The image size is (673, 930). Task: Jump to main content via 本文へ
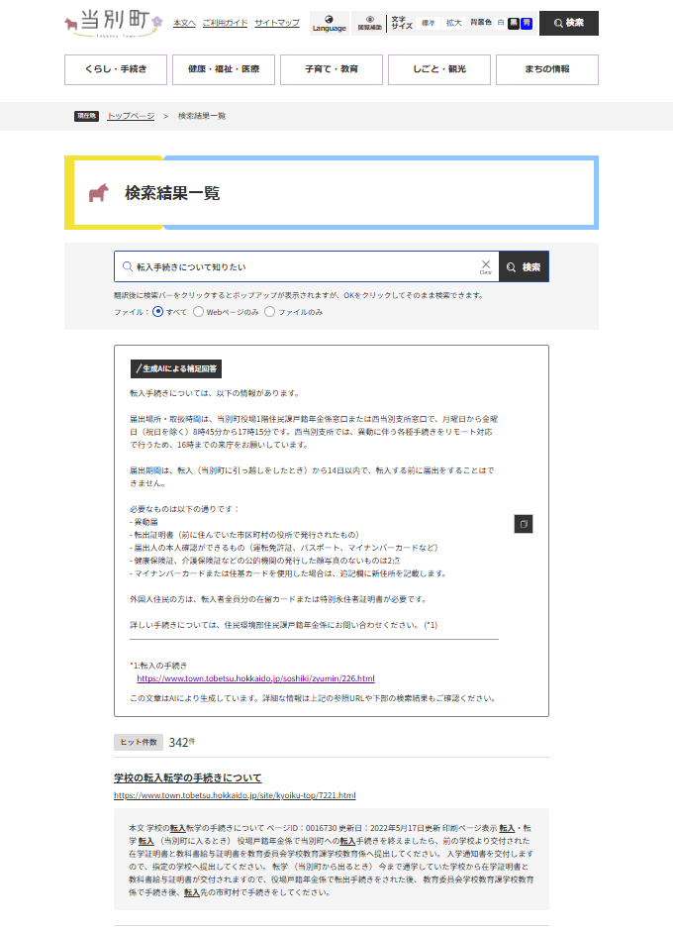(x=184, y=23)
